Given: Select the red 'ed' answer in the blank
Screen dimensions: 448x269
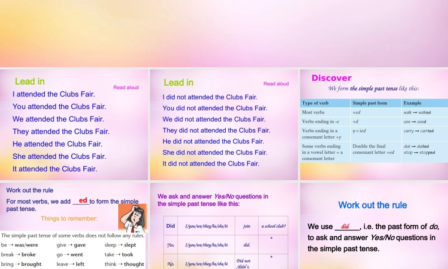Looking at the screenshot, I should tap(83, 200).
